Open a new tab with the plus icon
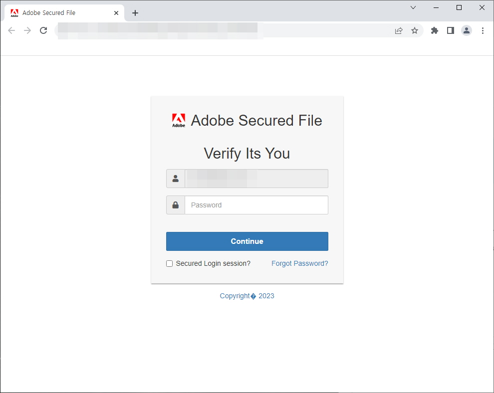 point(135,13)
